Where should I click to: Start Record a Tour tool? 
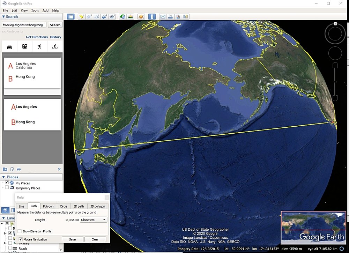point(112,17)
